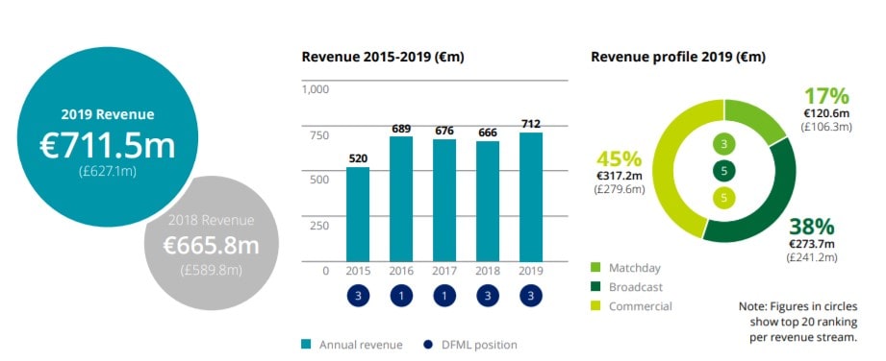This screenshot has width=886, height=361.
Task: Click the 2016 revenue bar labeled 689
Action: click(x=401, y=199)
